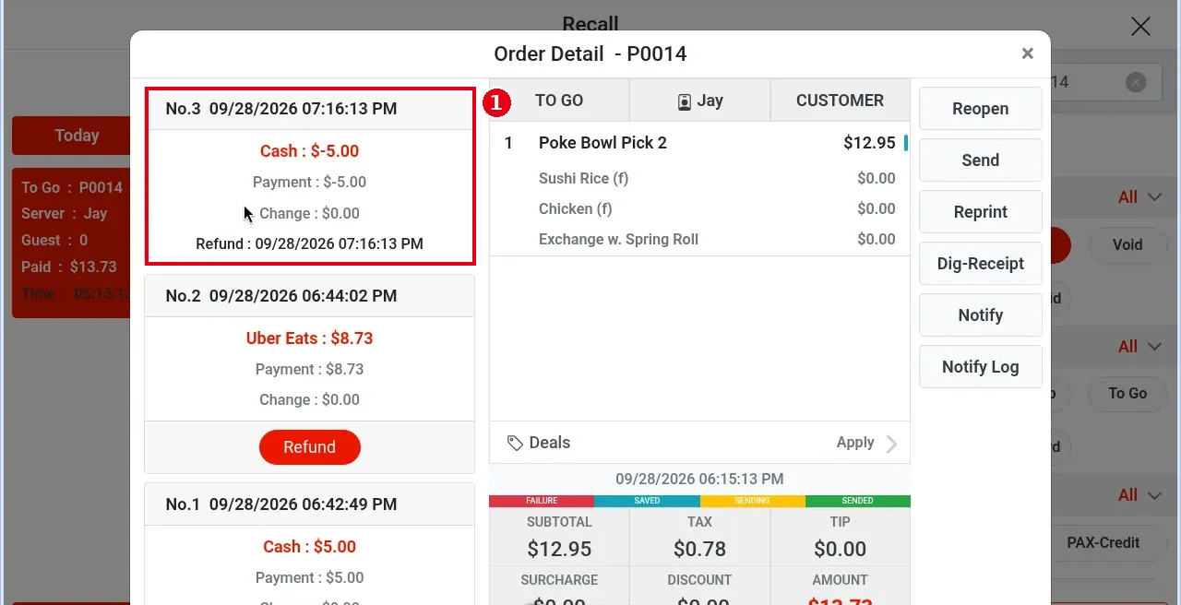The height and width of the screenshot is (605, 1181).
Task: Click the Apply deals link
Action: pyautogui.click(x=855, y=443)
